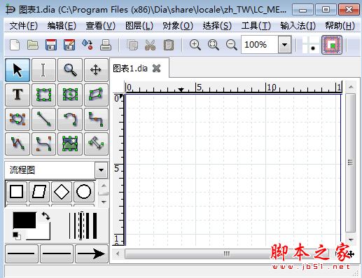Pick the flowchart diamond shape
Viewport: 362px width, 278px height.
pos(62,192)
